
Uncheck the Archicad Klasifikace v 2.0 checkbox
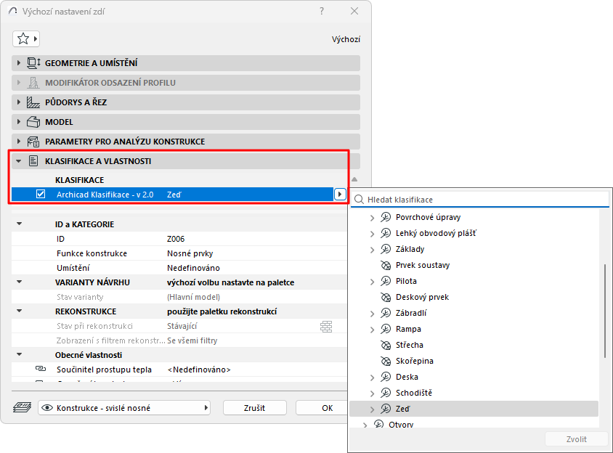[x=41, y=195]
